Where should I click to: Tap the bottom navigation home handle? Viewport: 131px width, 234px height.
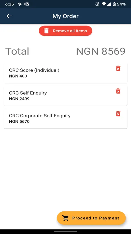[65, 232]
